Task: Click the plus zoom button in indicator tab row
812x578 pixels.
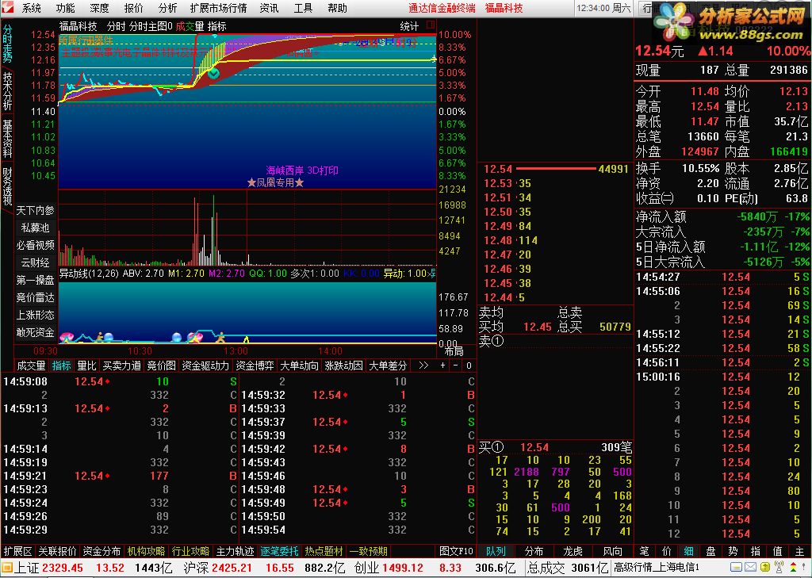Action: click(442, 366)
